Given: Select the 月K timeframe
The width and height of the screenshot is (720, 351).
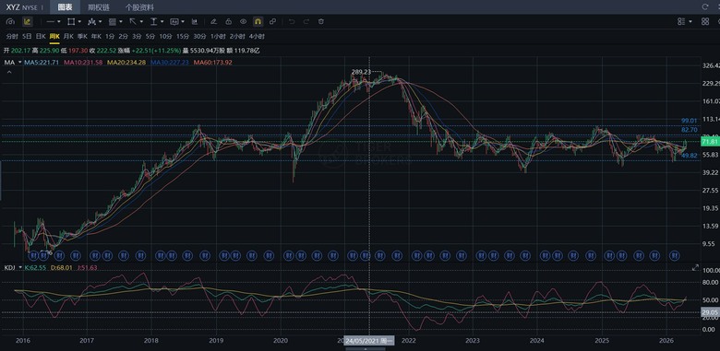Looking at the screenshot, I should [68, 36].
